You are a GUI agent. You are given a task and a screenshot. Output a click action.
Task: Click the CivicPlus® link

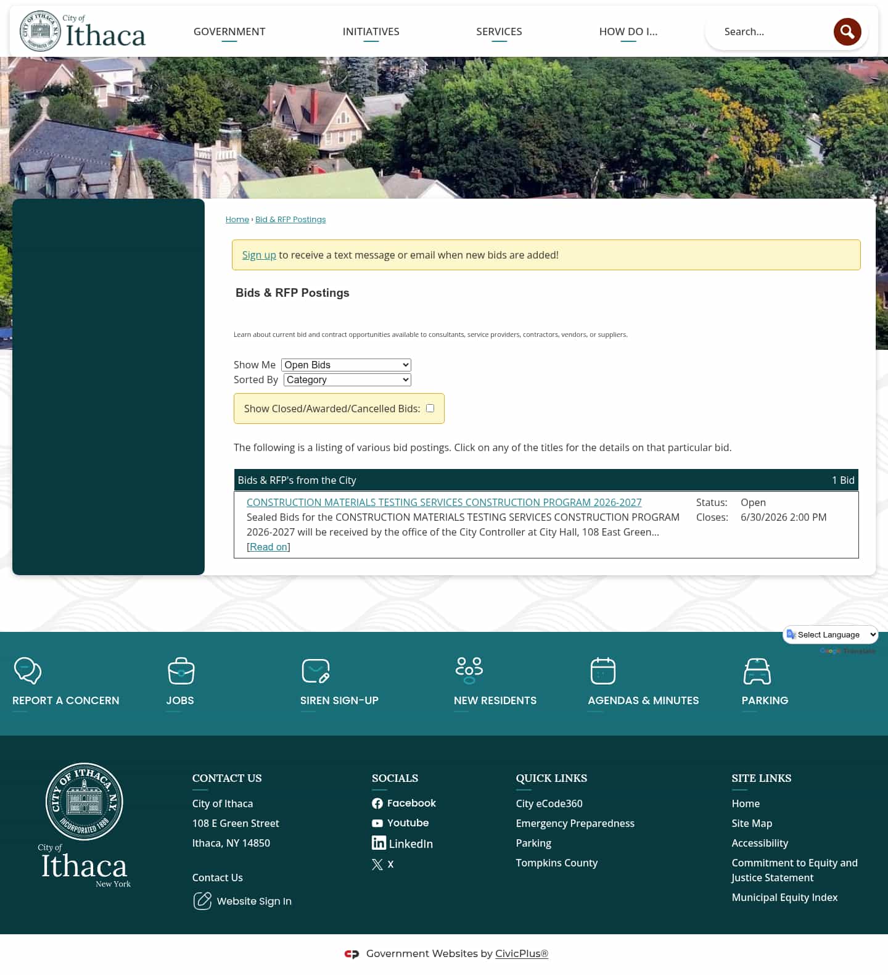522,953
